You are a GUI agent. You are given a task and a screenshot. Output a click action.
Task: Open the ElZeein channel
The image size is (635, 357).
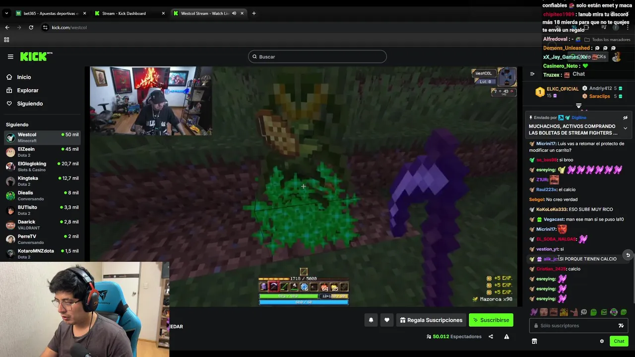click(42, 152)
